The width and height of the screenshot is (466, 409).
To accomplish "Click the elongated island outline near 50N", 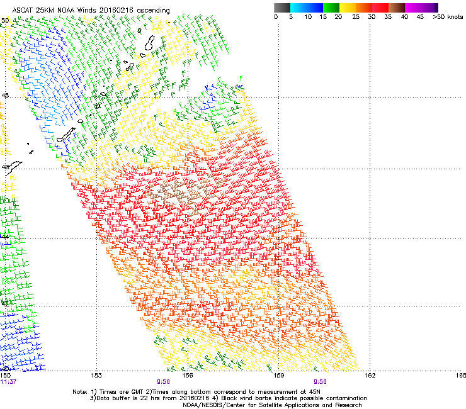I will (x=150, y=43).
